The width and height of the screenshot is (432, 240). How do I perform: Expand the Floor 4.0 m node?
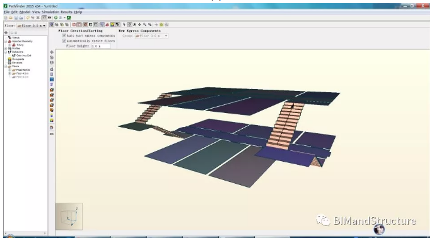pyautogui.click(x=9, y=74)
